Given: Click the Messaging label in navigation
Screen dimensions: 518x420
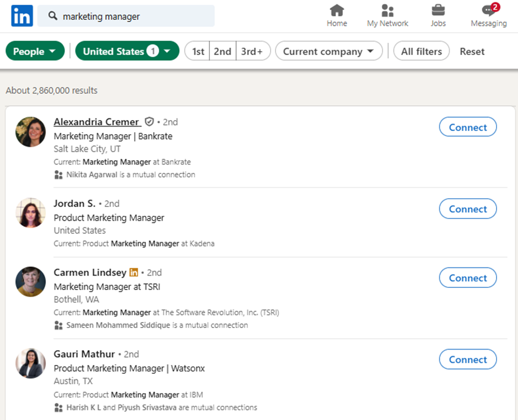Looking at the screenshot, I should tap(489, 24).
